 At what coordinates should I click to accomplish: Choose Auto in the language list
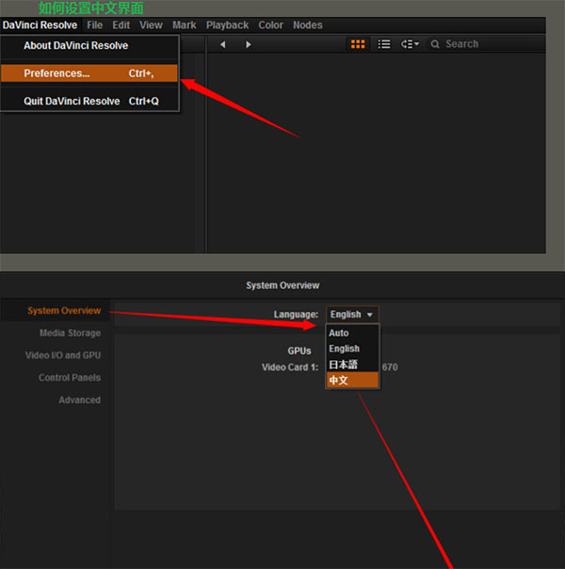338,333
